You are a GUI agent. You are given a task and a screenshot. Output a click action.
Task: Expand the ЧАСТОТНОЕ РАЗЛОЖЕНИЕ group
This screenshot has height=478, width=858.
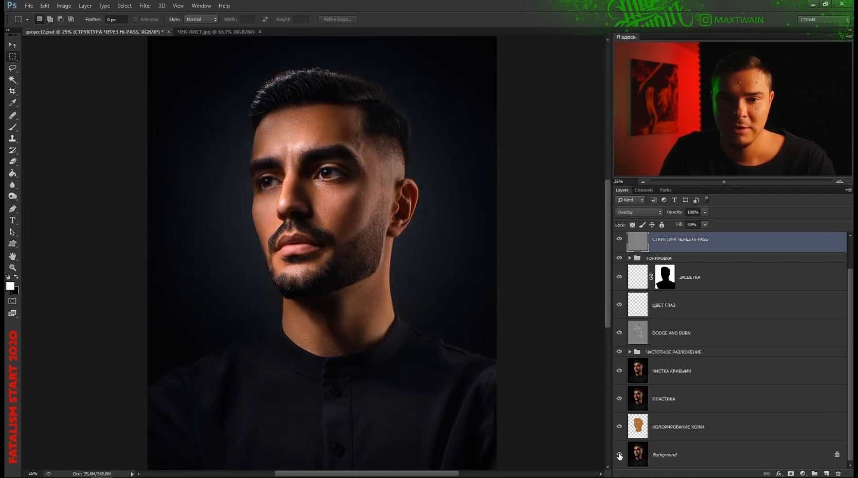(630, 352)
